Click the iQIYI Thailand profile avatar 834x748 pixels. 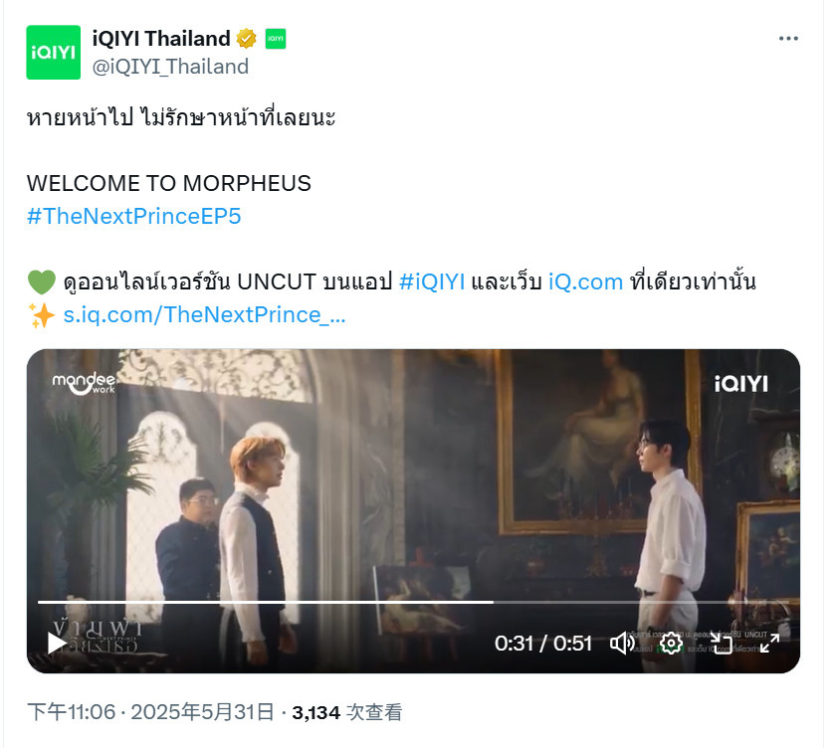click(53, 52)
